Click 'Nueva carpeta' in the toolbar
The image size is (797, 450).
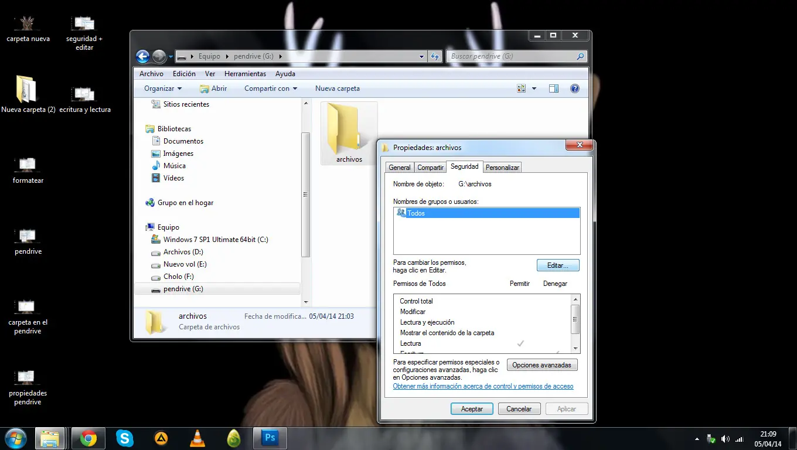click(x=338, y=88)
